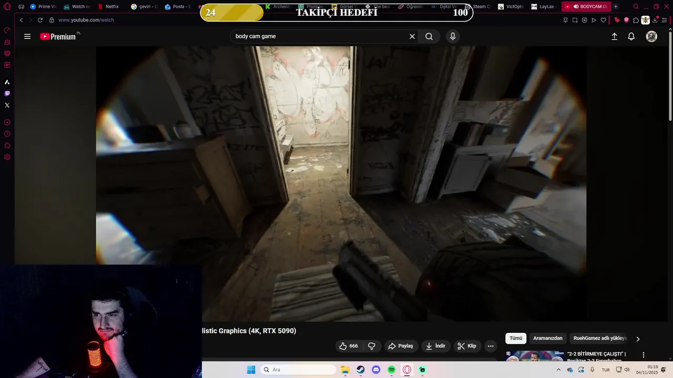
Task: Select the Aramanızdan filter chip
Action: (548, 339)
